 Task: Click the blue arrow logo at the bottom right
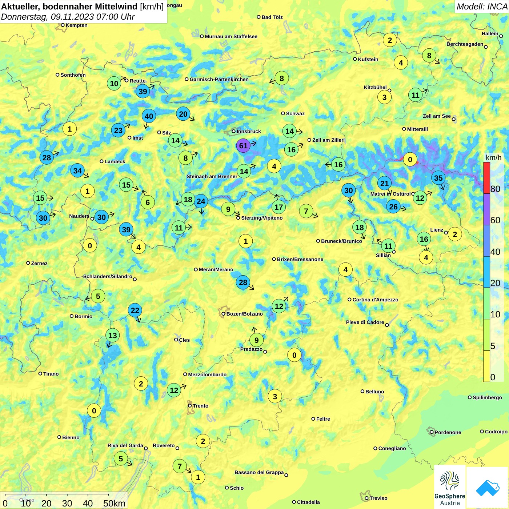(x=487, y=488)
